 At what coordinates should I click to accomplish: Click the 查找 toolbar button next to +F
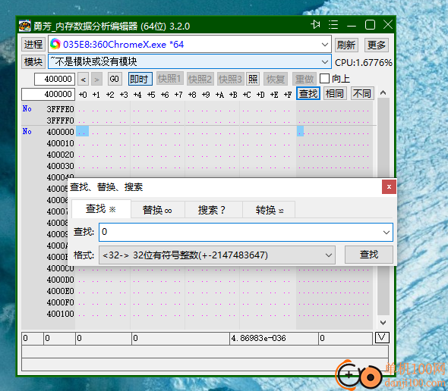tap(308, 93)
